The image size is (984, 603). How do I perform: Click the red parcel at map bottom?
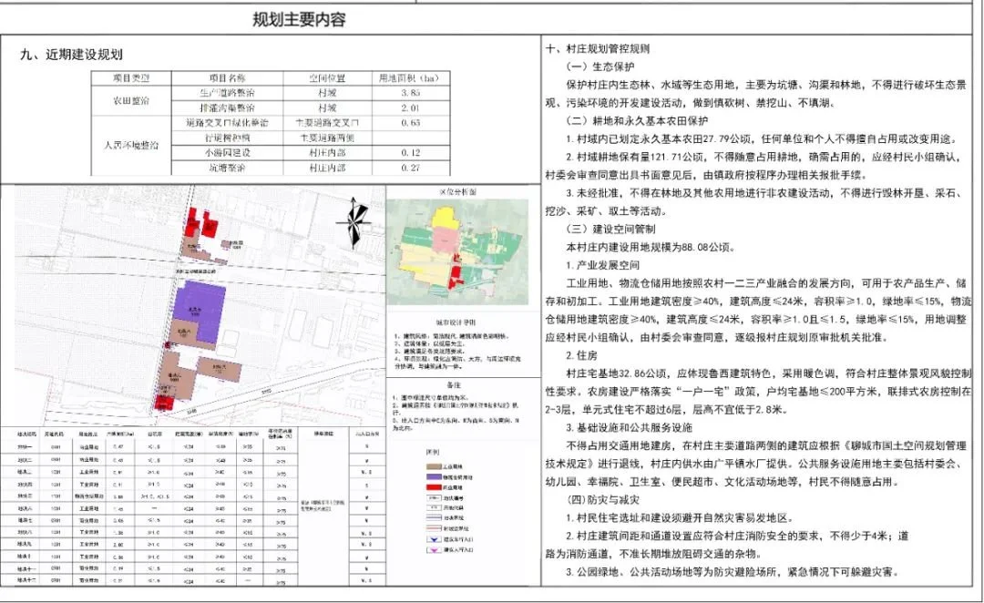coord(164,403)
